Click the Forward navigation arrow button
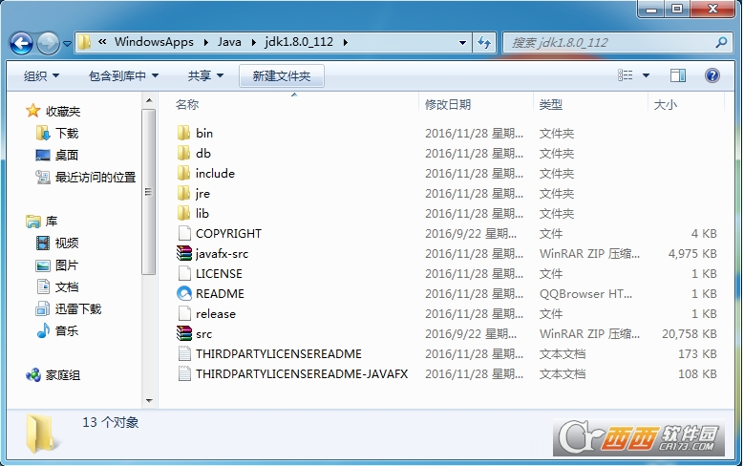The width and height of the screenshot is (744, 466). pyautogui.click(x=48, y=44)
